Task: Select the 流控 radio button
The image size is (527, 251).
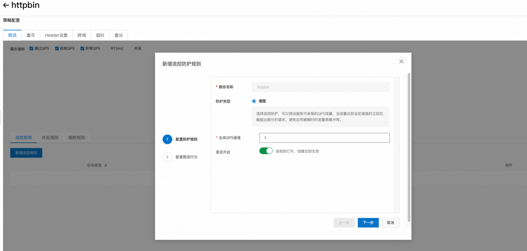Action: 254,101
